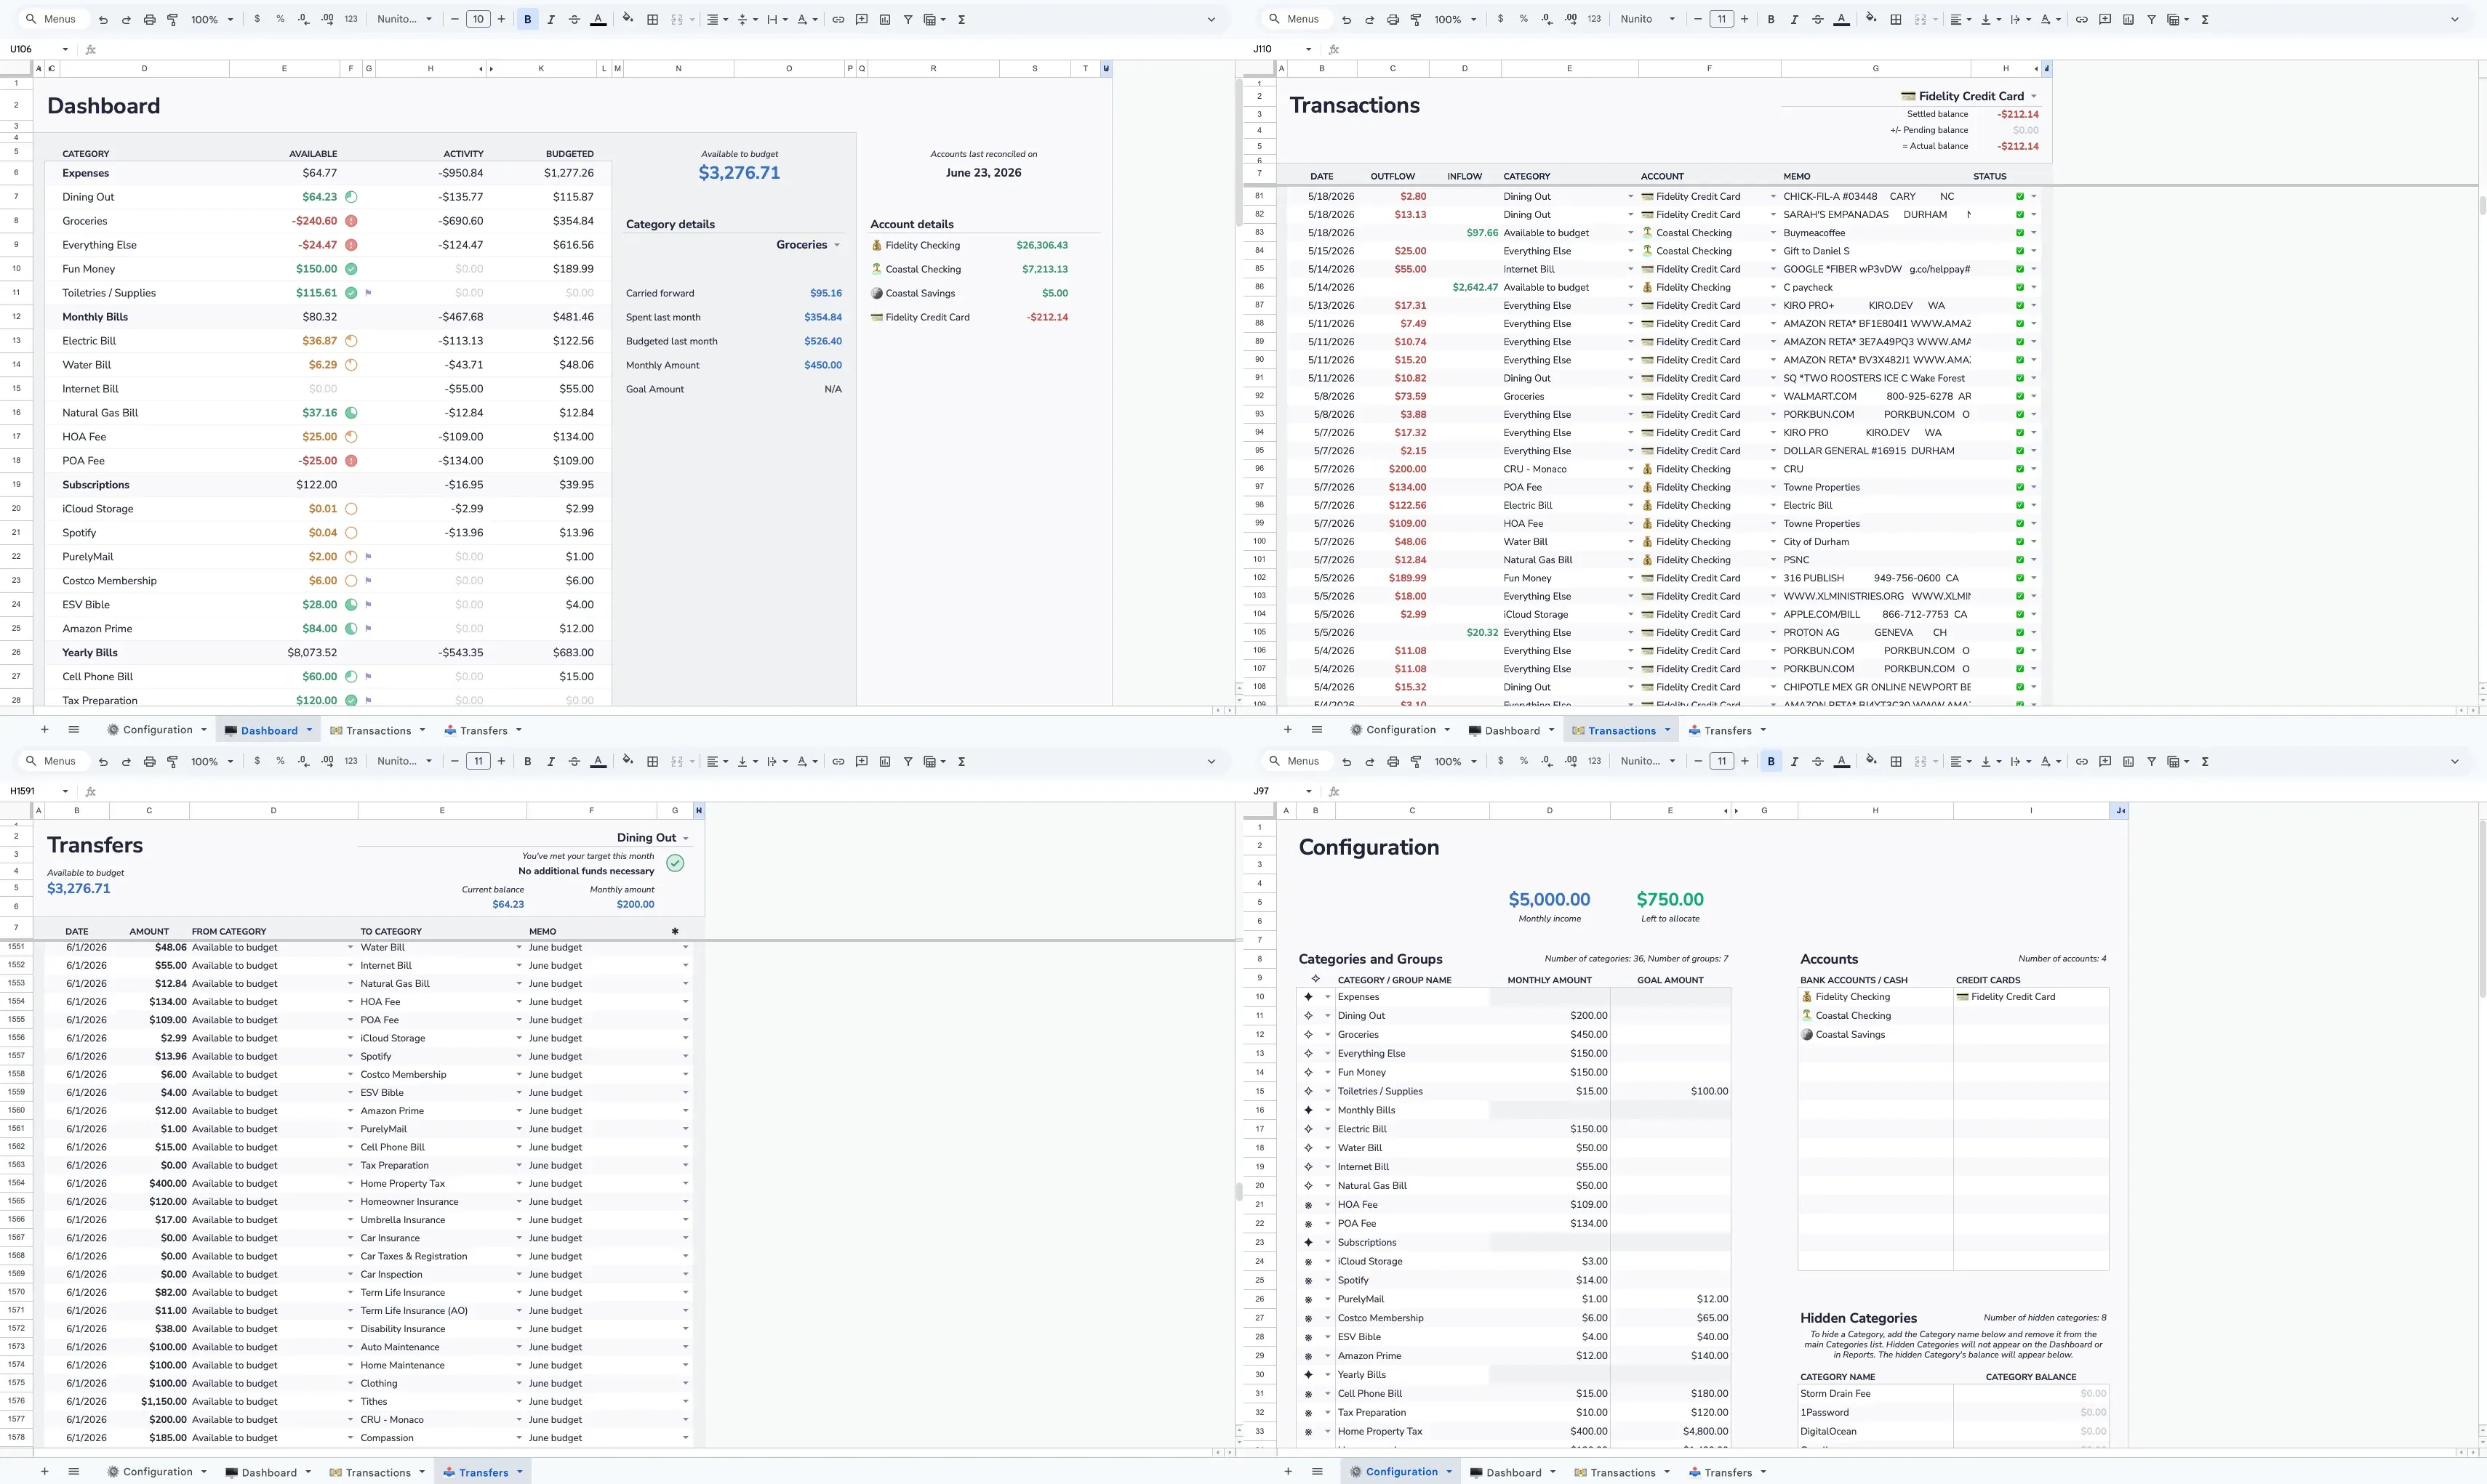Toggle status checkbox for WALMART.COM transaction

pos(2020,397)
